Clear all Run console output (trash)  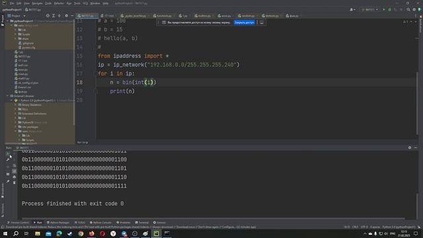click(x=15, y=182)
